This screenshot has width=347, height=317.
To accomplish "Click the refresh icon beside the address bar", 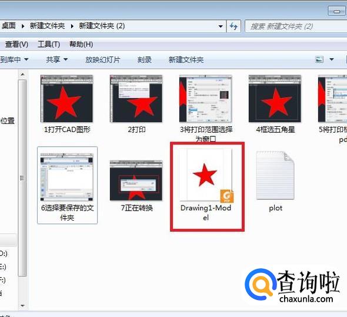I will point(233,26).
